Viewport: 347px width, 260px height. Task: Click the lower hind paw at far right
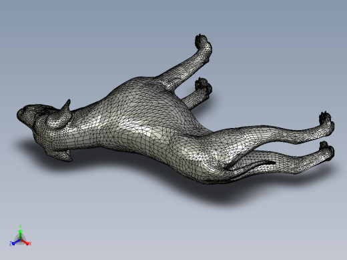(326, 151)
